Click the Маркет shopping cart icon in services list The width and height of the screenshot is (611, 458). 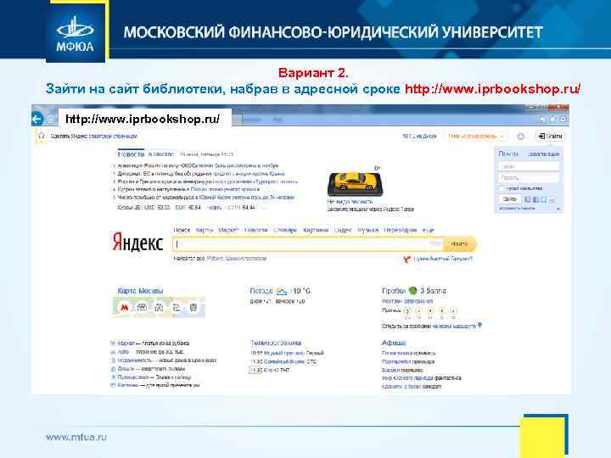[113, 343]
